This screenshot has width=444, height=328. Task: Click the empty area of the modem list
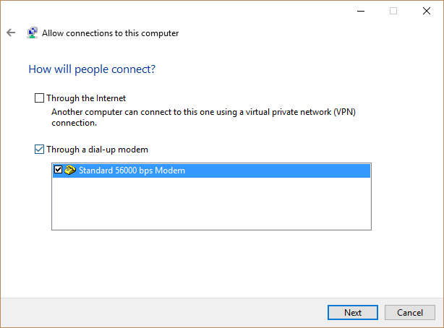tap(211, 203)
